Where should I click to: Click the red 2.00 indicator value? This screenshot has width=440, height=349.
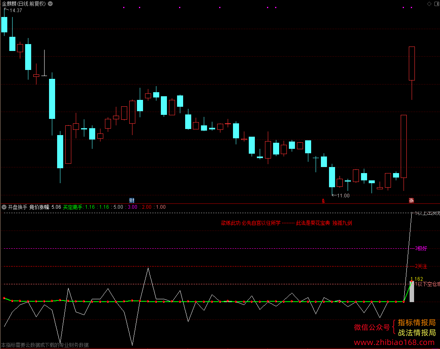coord(147,207)
